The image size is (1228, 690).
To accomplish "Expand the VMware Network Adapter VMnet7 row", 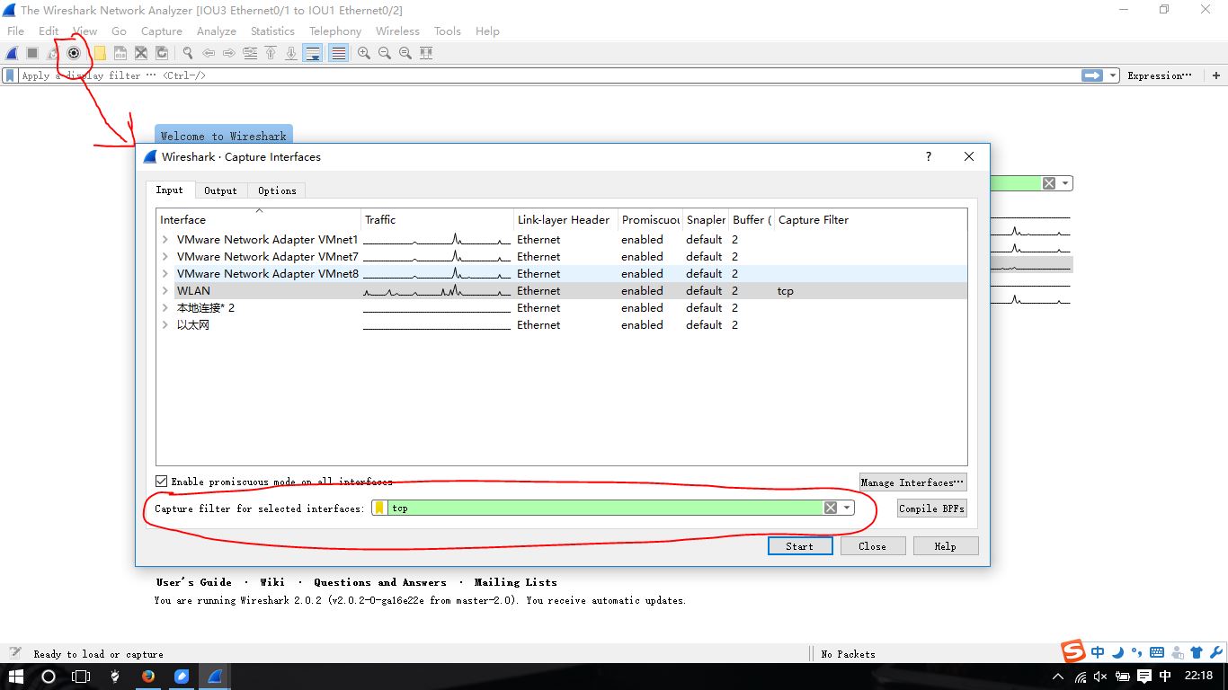I will click(x=165, y=257).
